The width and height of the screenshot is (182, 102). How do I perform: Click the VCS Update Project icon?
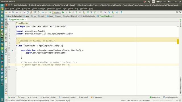click(x=91, y=12)
